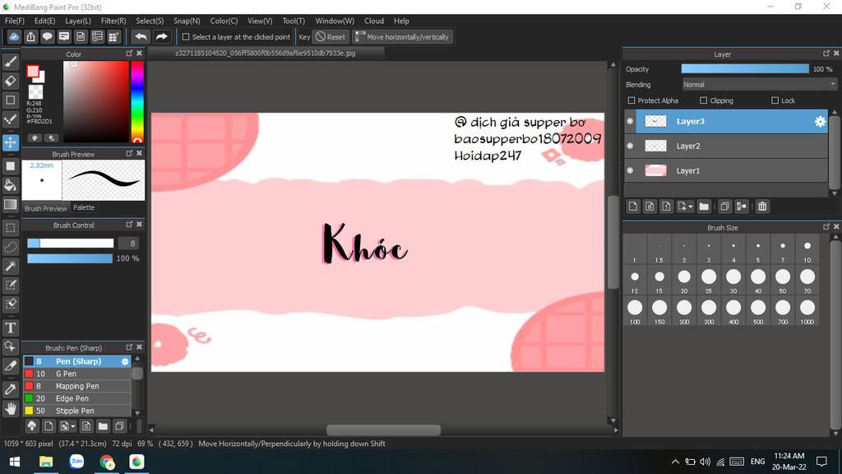Viewport: 842px width, 474px height.
Task: Select the Mapping Pen brush
Action: (76, 387)
